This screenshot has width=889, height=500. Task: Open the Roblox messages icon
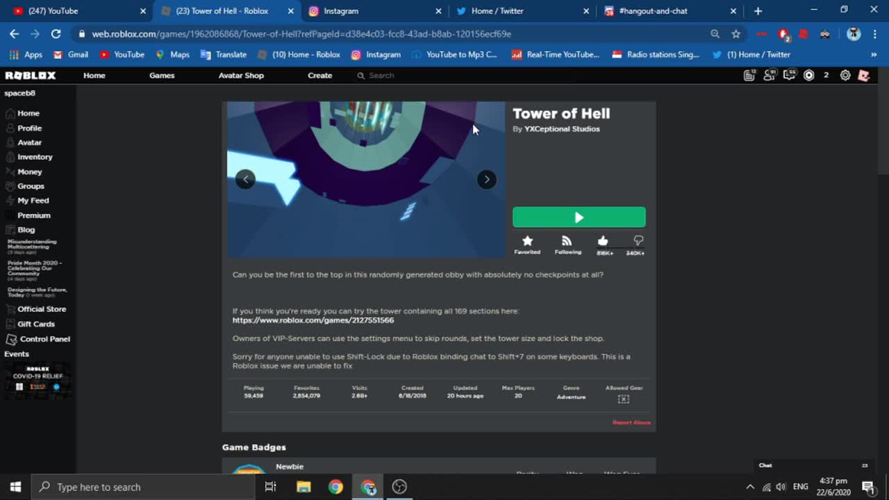789,76
